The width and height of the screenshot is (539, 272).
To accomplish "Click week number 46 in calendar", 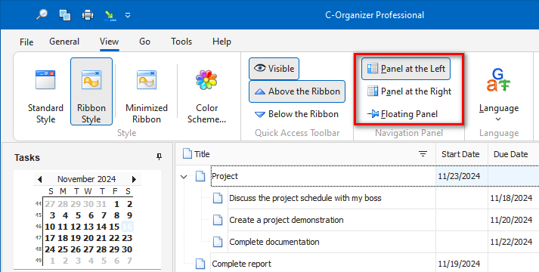I will [38, 227].
